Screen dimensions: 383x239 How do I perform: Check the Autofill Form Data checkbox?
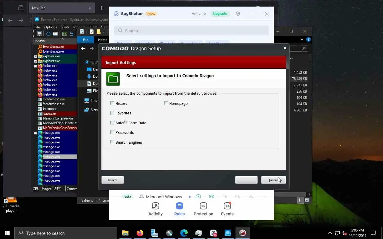[112, 123]
